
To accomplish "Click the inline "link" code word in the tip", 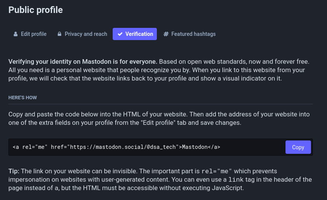I will point(236,180).
